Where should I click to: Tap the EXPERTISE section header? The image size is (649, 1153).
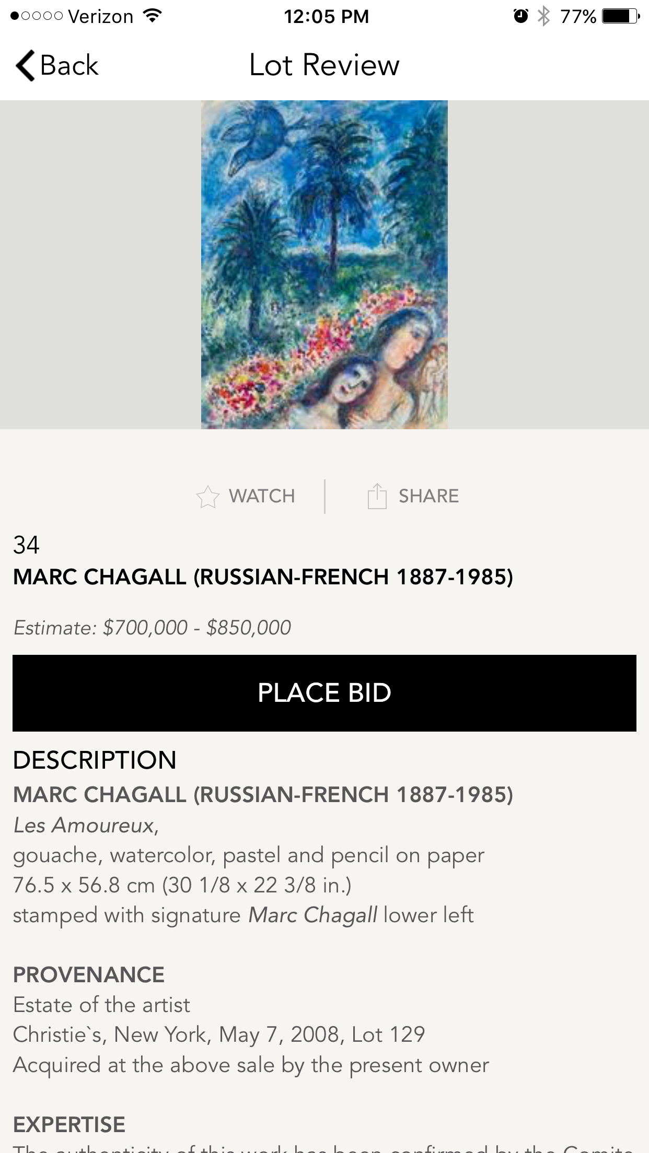[x=69, y=1124]
